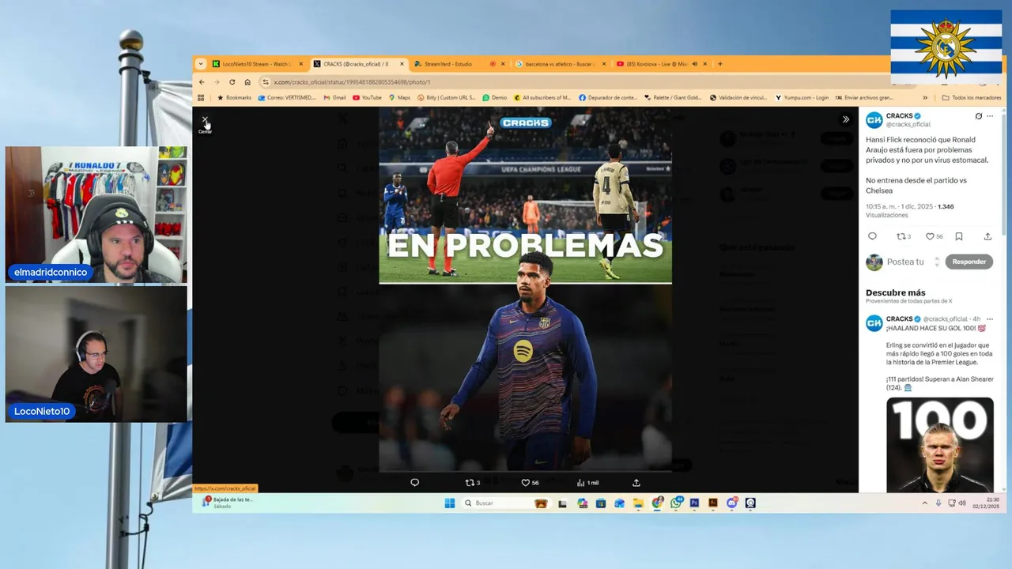The width and height of the screenshot is (1012, 569).
Task: Open the Yumpu.com - Login bookmark
Action: tap(802, 98)
